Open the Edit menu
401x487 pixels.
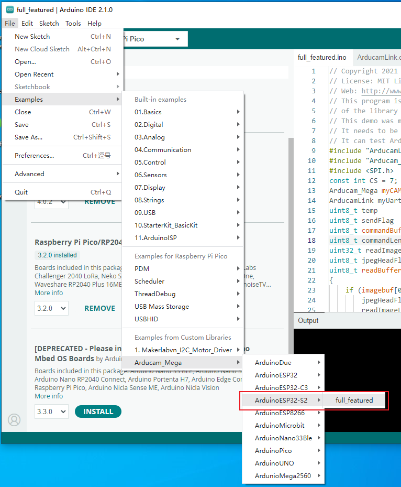point(27,23)
